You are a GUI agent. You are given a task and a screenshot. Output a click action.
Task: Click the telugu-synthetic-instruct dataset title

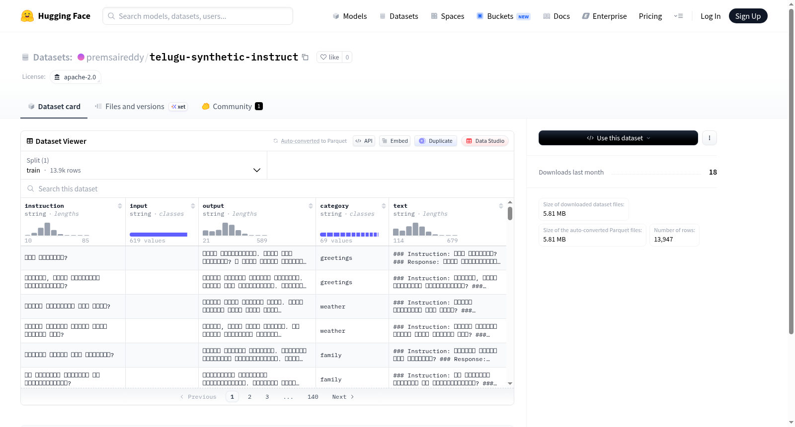point(224,57)
